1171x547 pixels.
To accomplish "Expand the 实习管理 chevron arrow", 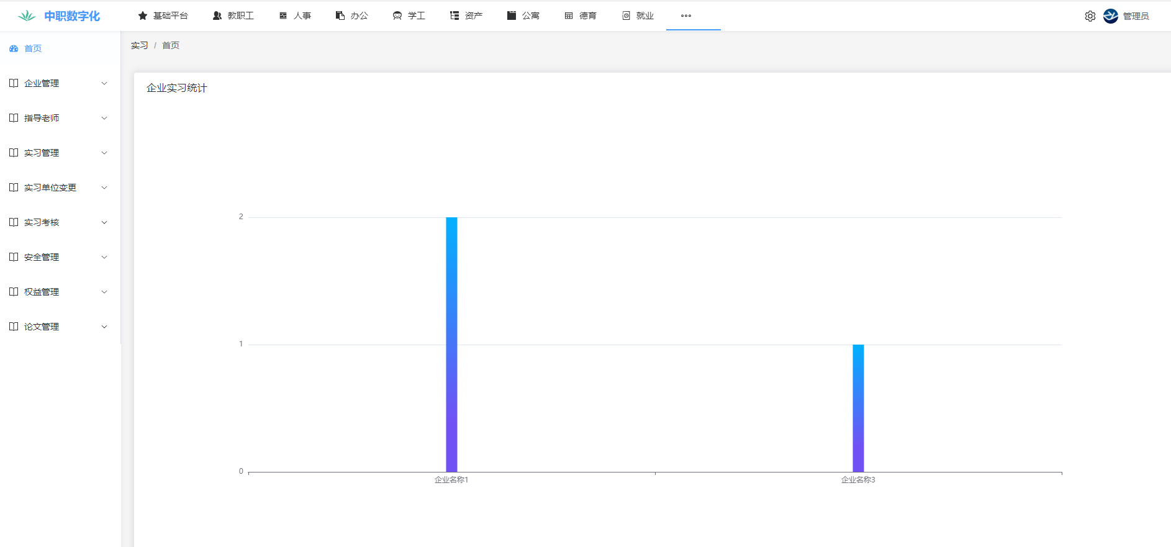I will pyautogui.click(x=104, y=153).
